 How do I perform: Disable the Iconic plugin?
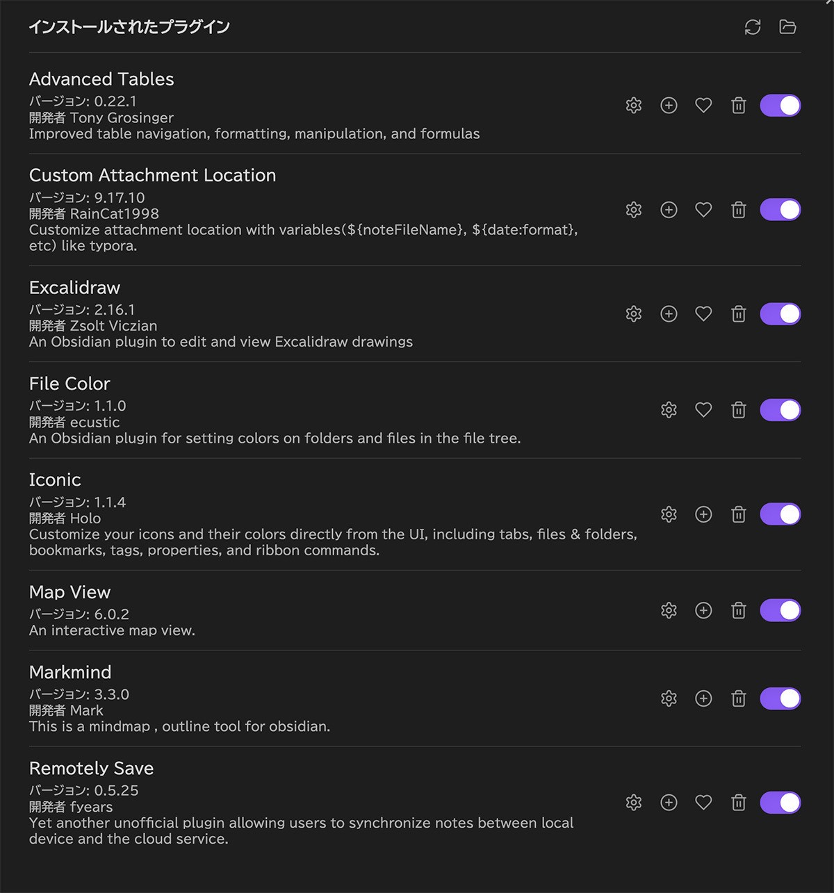point(780,514)
